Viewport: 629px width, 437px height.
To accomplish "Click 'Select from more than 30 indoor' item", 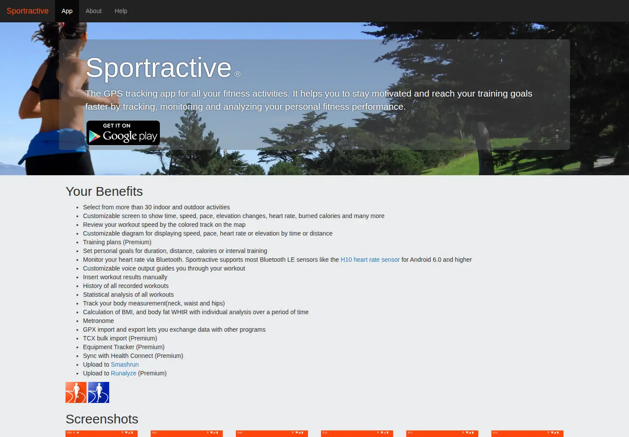I will coord(156,207).
